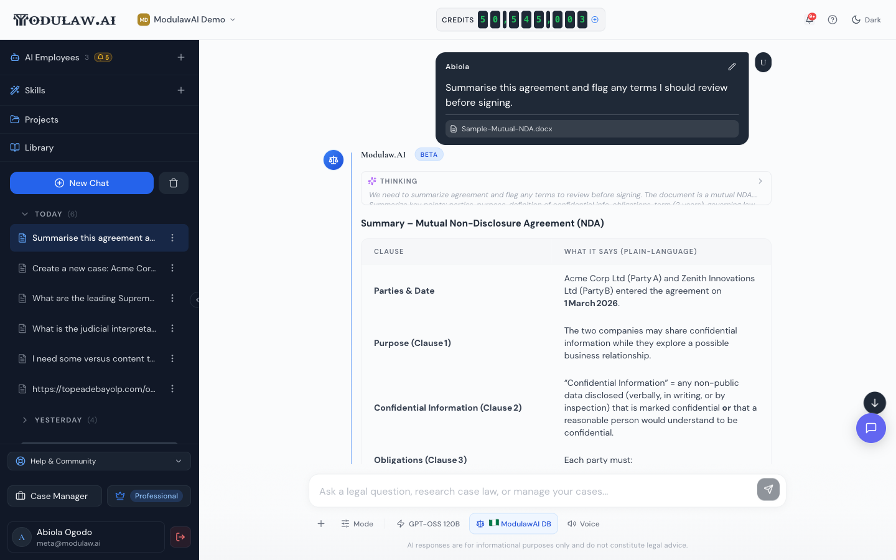896x560 pixels.
Task: Toggle Voice input
Action: click(x=584, y=524)
